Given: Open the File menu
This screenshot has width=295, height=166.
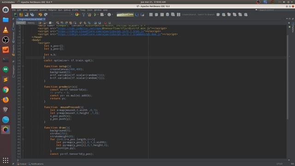Looking at the screenshot, I should tap(14, 10).
